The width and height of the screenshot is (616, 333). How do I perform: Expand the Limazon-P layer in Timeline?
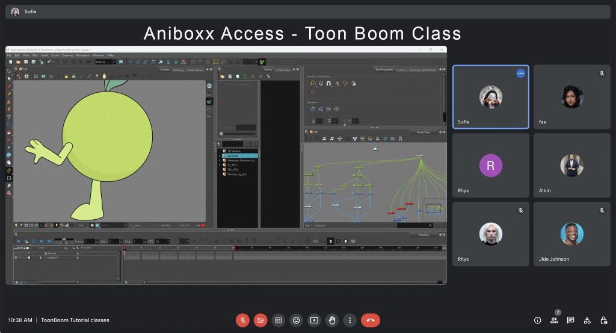tap(41, 258)
